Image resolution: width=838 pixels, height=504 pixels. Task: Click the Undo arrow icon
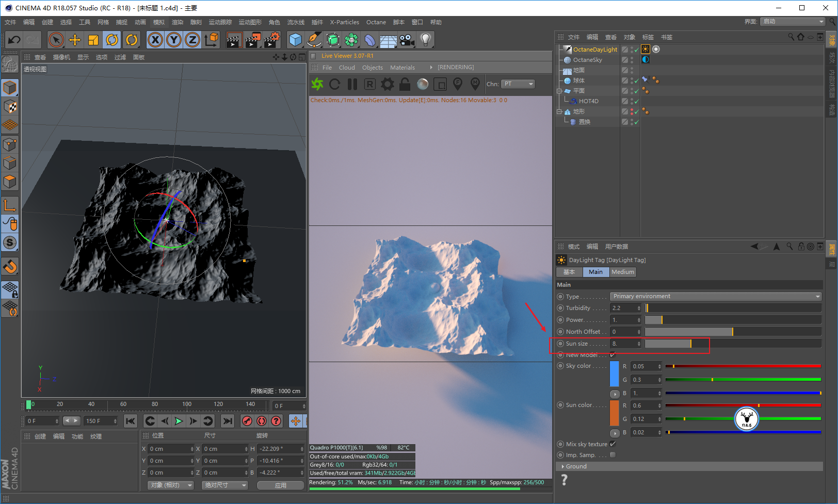pyautogui.click(x=14, y=40)
